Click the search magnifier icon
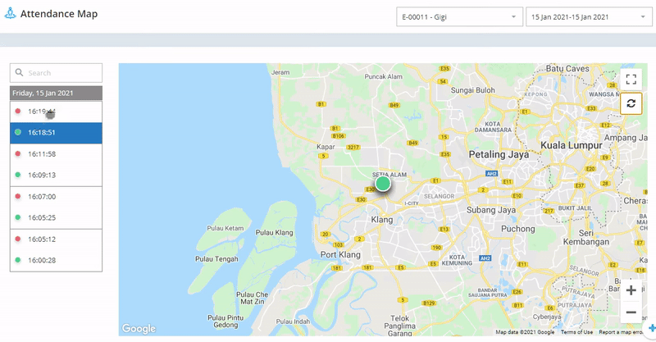Image resolution: width=656 pixels, height=342 pixels. point(19,73)
